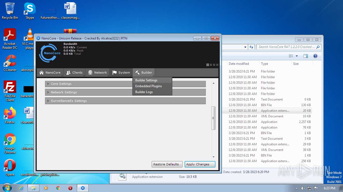The height and width of the screenshot is (192, 343).
Task: Click the network tray icon
Action: pyautogui.click(x=310, y=188)
